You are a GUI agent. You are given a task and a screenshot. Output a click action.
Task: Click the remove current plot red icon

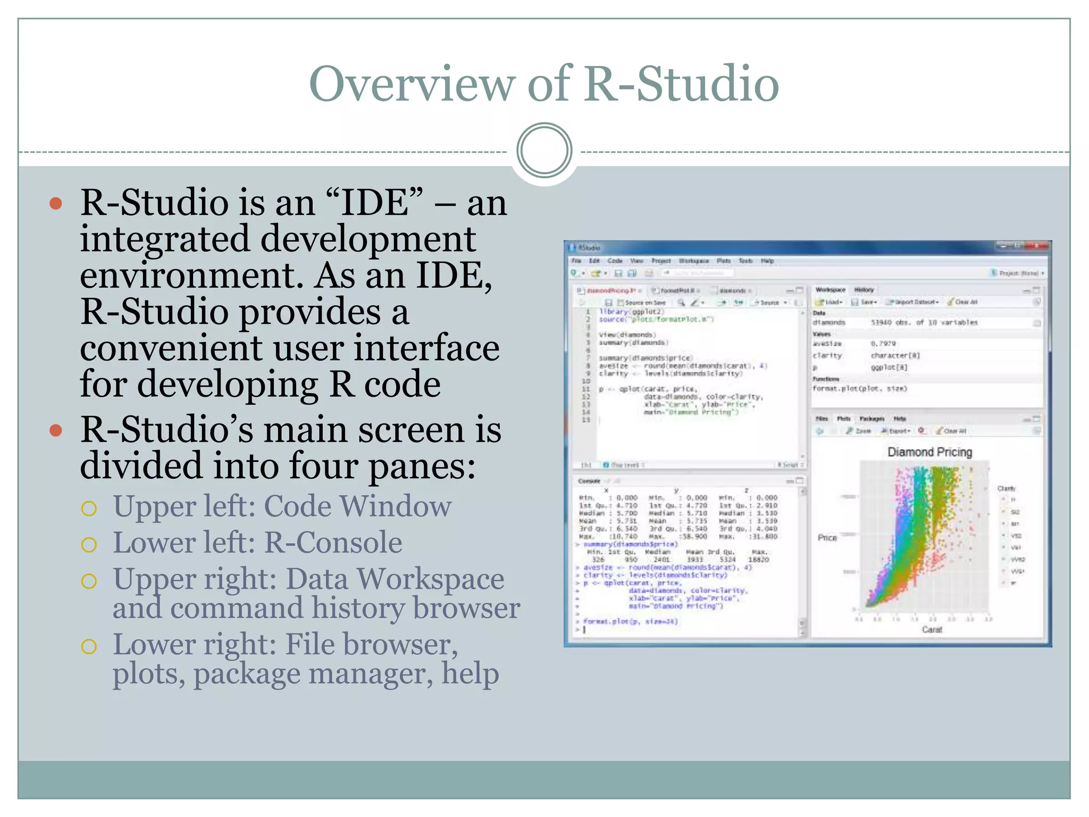tap(922, 430)
